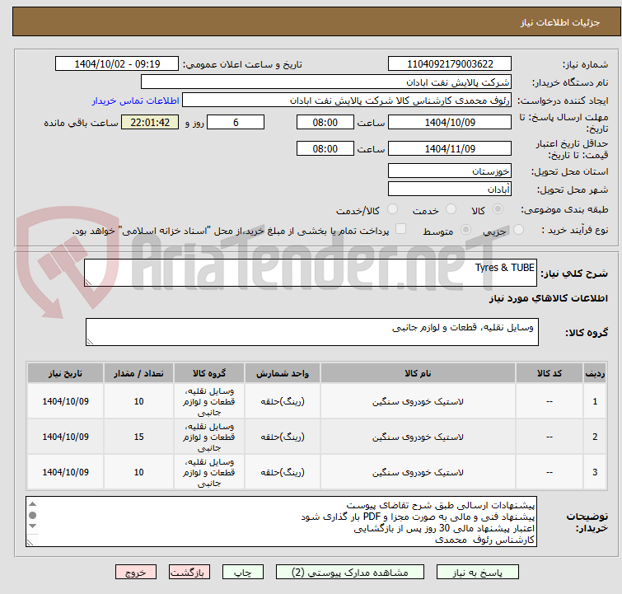
Task: Click the جزئیات اطلاعات نیاز header title
Action: point(559,22)
